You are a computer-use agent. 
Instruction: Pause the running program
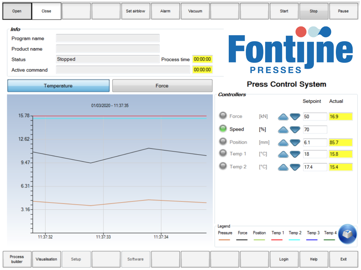(x=343, y=11)
